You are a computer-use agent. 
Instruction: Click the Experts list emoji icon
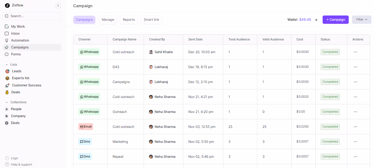coord(7,78)
